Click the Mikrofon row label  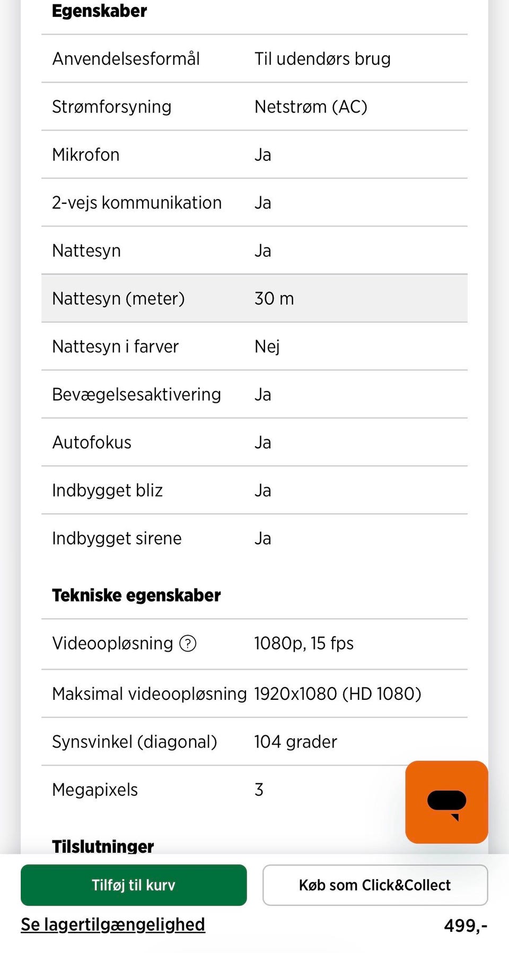86,155
